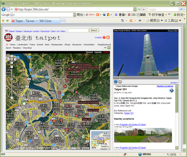Switch map to Satellite view
187x157 pixels.
pyautogui.click(x=98, y=52)
